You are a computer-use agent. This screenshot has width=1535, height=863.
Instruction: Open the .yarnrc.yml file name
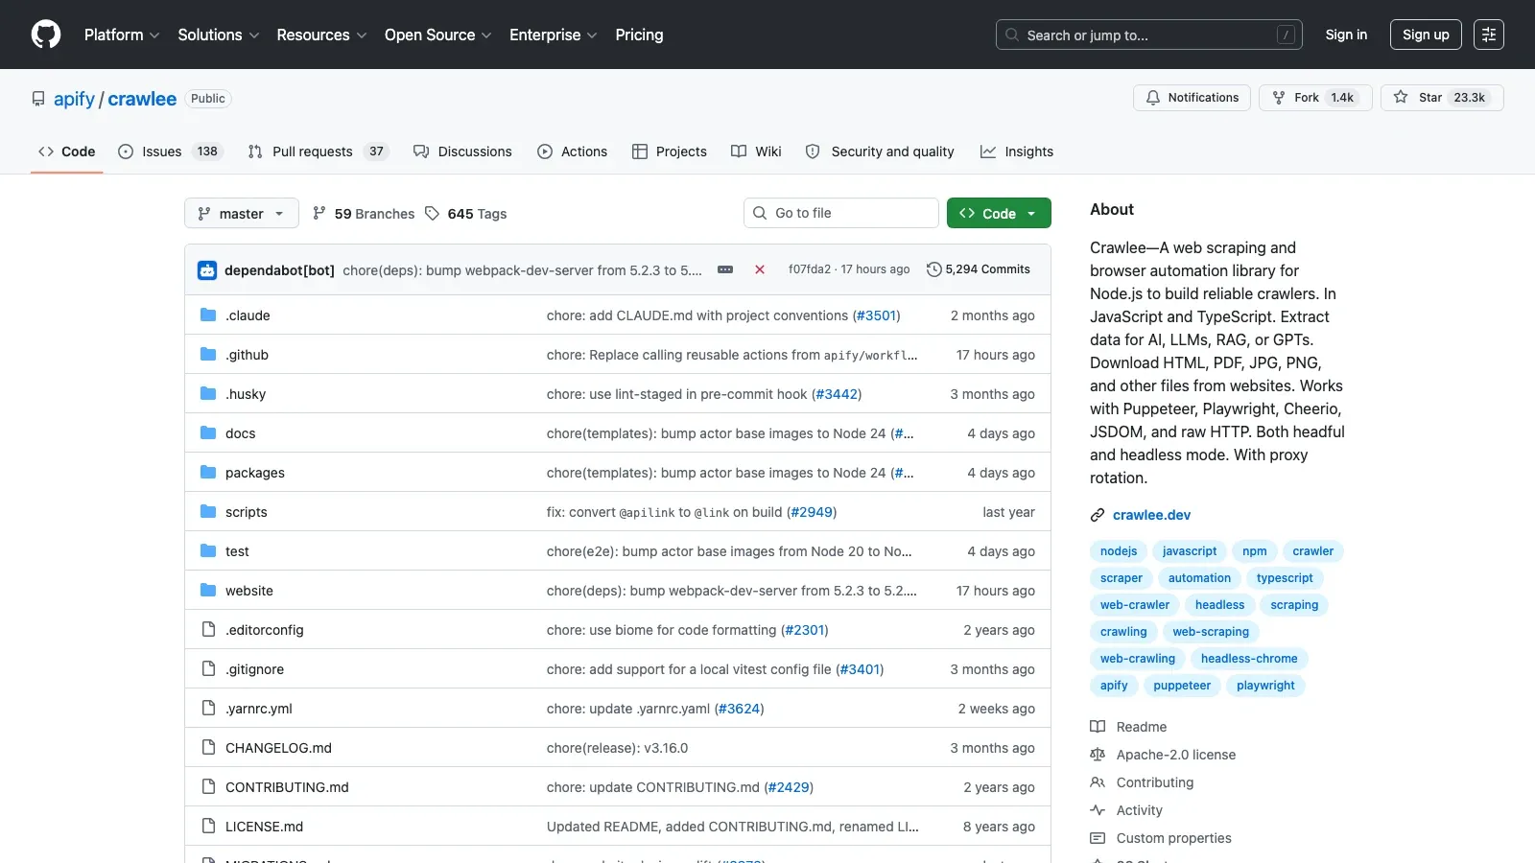[x=259, y=709]
